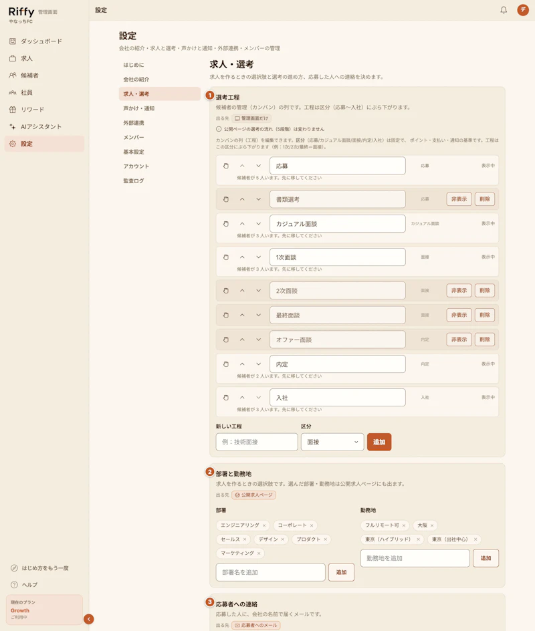
Task: Click the 部署名を追加 input field
Action: 271,572
